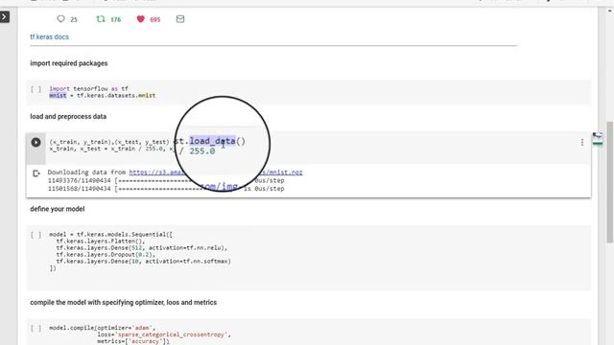Expand the left sidebar panel arrow
The height and width of the screenshot is (345, 614).
pos(5,17)
